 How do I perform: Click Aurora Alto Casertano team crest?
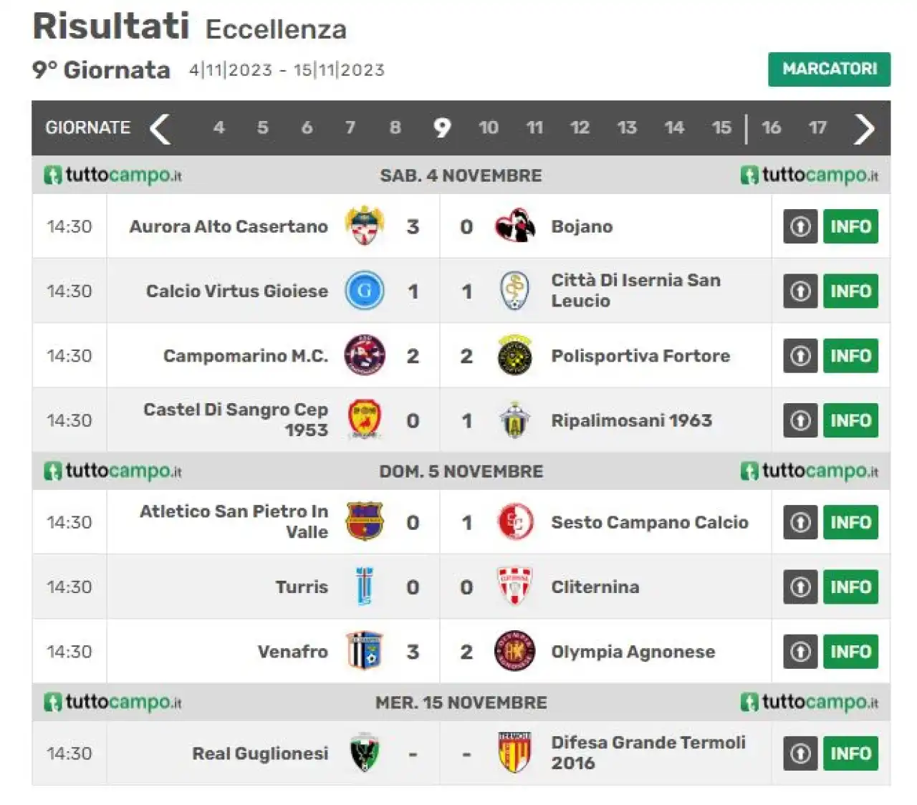(365, 226)
